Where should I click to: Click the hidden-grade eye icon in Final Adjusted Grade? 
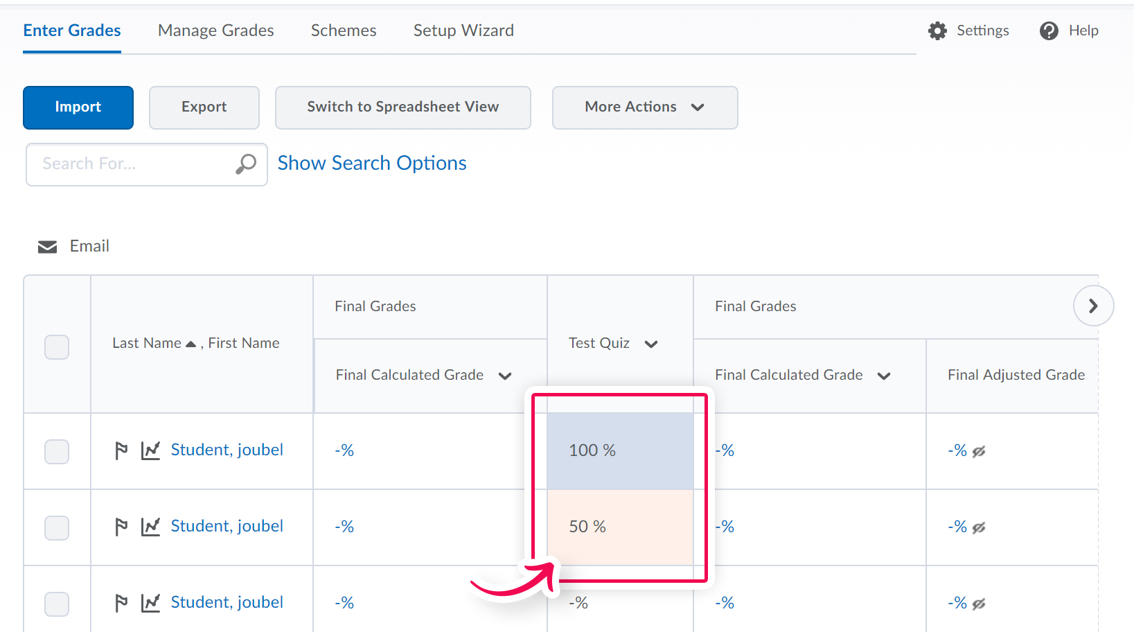pyautogui.click(x=979, y=450)
